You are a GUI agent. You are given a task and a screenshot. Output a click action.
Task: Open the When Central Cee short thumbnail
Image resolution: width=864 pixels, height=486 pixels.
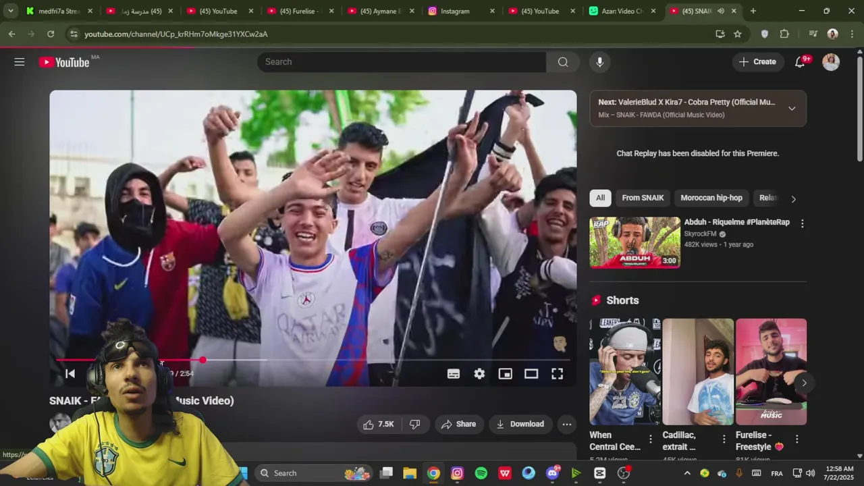point(625,371)
